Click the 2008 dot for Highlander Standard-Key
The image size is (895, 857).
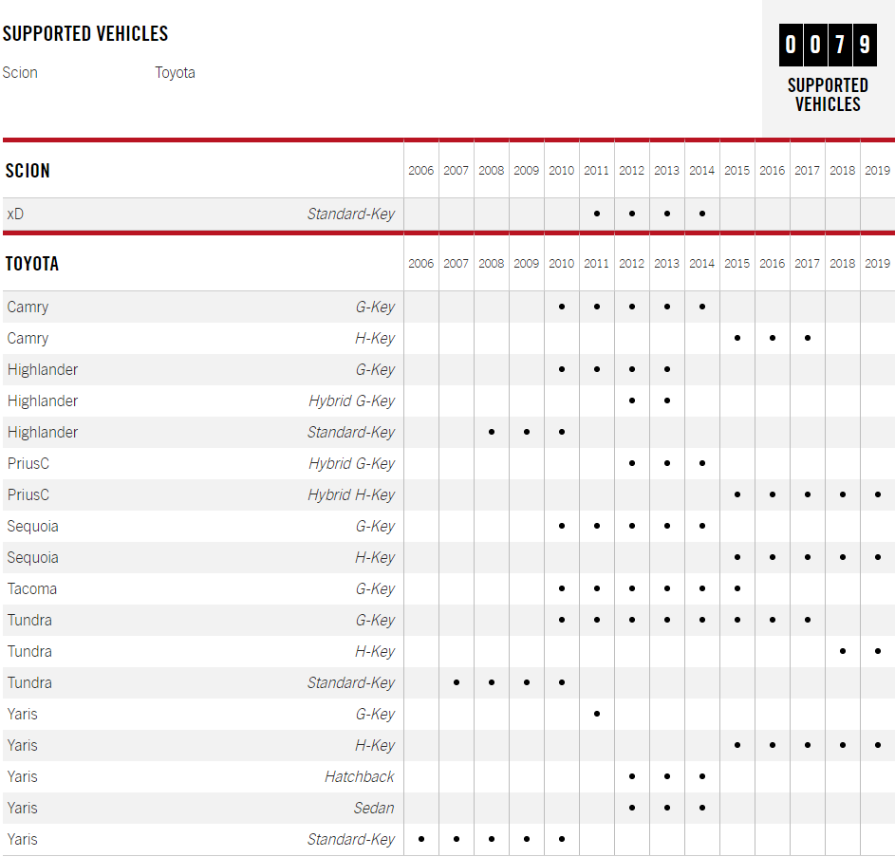(x=492, y=432)
